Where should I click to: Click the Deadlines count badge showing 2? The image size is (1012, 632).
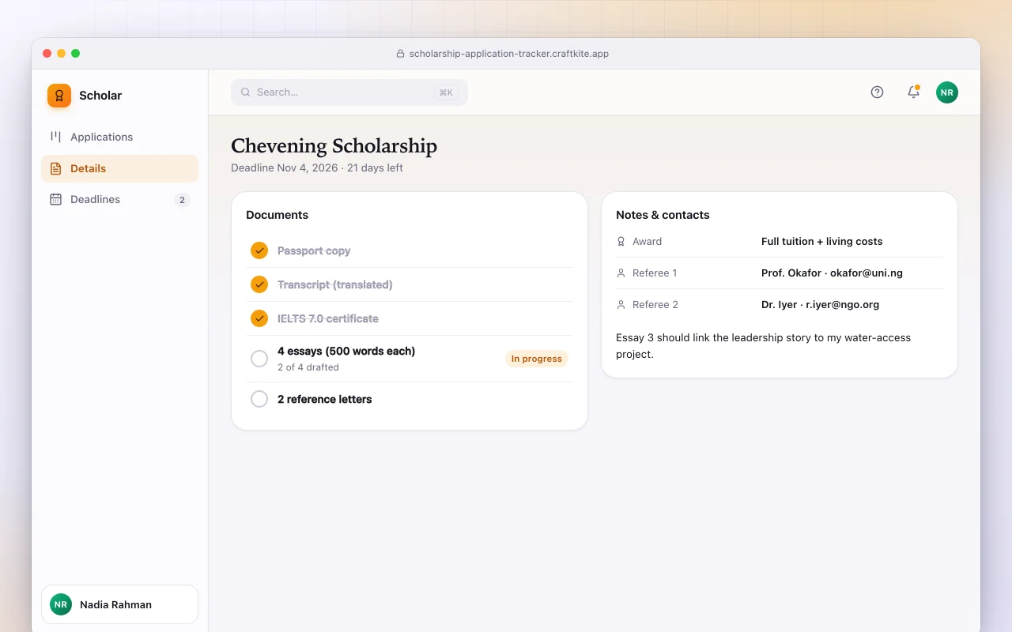tap(182, 200)
